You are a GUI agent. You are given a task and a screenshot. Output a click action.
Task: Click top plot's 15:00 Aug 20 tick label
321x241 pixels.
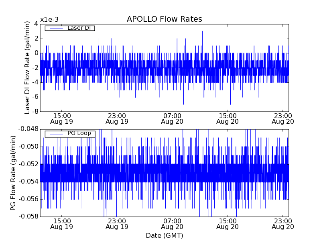pos(228,118)
